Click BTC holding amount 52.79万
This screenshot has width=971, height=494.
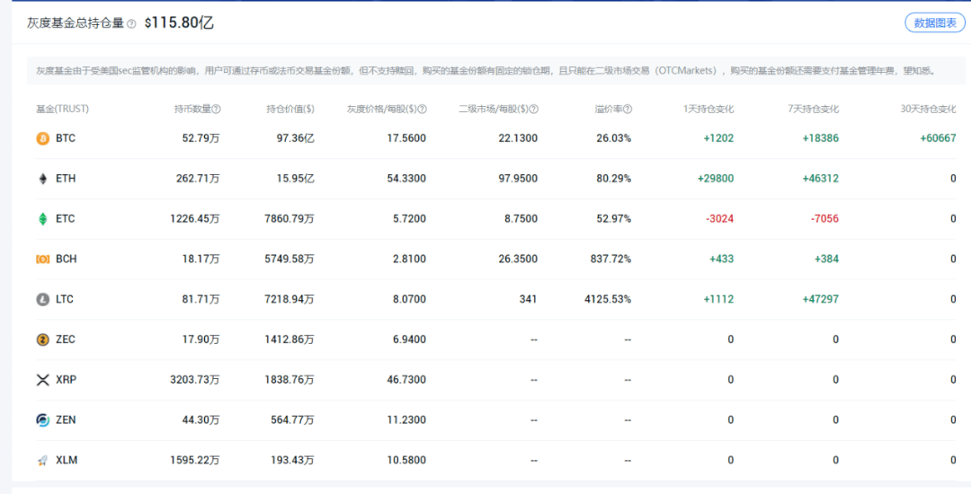[200, 138]
